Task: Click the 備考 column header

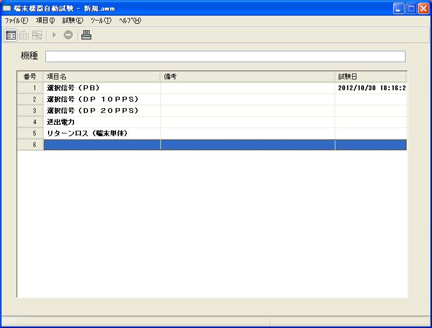Action: tap(247, 77)
